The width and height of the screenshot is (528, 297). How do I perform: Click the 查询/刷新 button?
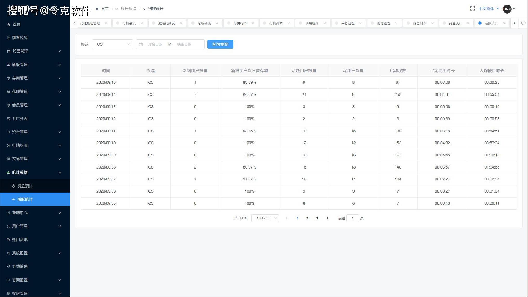tap(220, 44)
